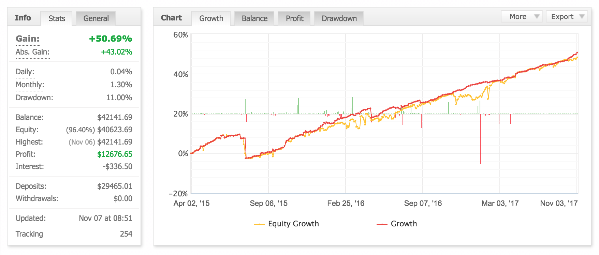Select the Tracking count 254
The height and width of the screenshot is (255, 599).
coord(126,234)
